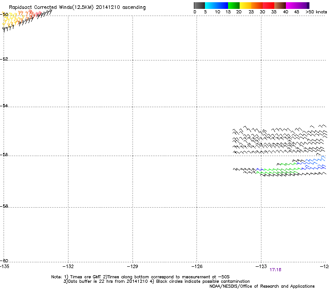Click the red 30-35 knots legend color
329x289 pixels.
point(269,5)
